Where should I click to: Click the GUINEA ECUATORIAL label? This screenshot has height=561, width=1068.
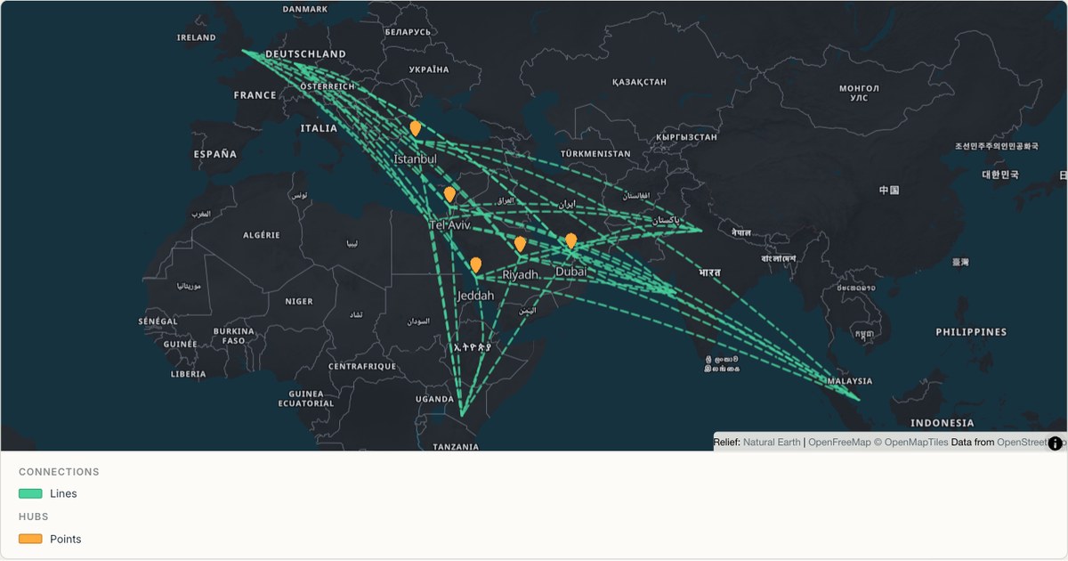pyautogui.click(x=306, y=398)
